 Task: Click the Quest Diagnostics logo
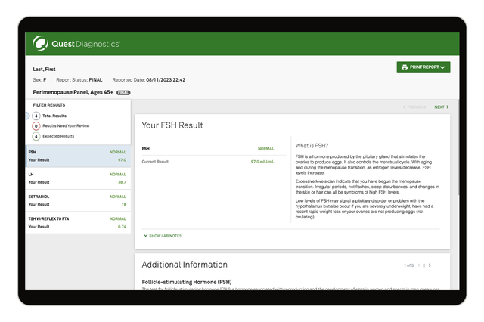[x=76, y=44]
